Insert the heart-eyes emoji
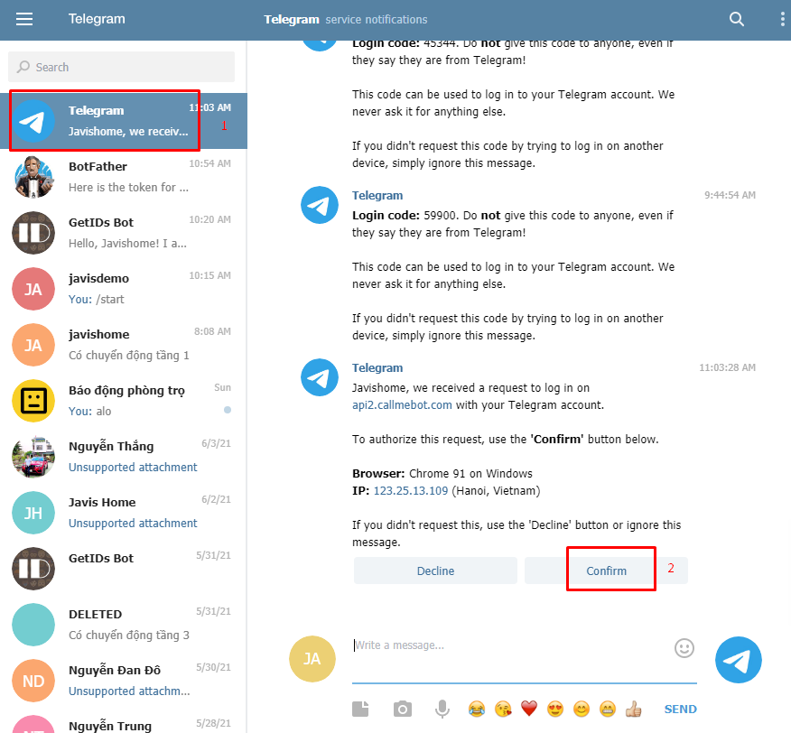Image resolution: width=791 pixels, height=733 pixels. point(555,709)
